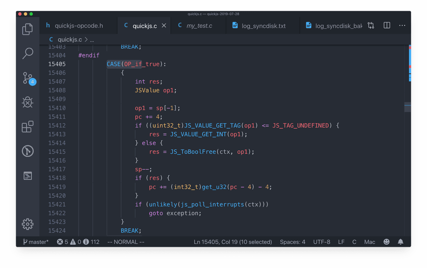Viewport: 427px width, 268px height.
Task: Change indentation via Spaces: 4
Action: point(292,242)
